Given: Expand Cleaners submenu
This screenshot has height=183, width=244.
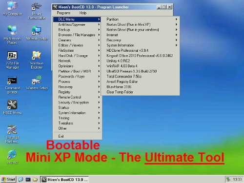Looking at the screenshot, I should pos(77,40).
